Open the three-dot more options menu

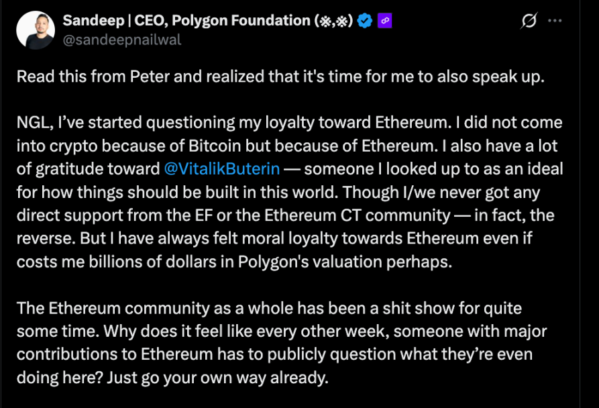pyautogui.click(x=555, y=21)
